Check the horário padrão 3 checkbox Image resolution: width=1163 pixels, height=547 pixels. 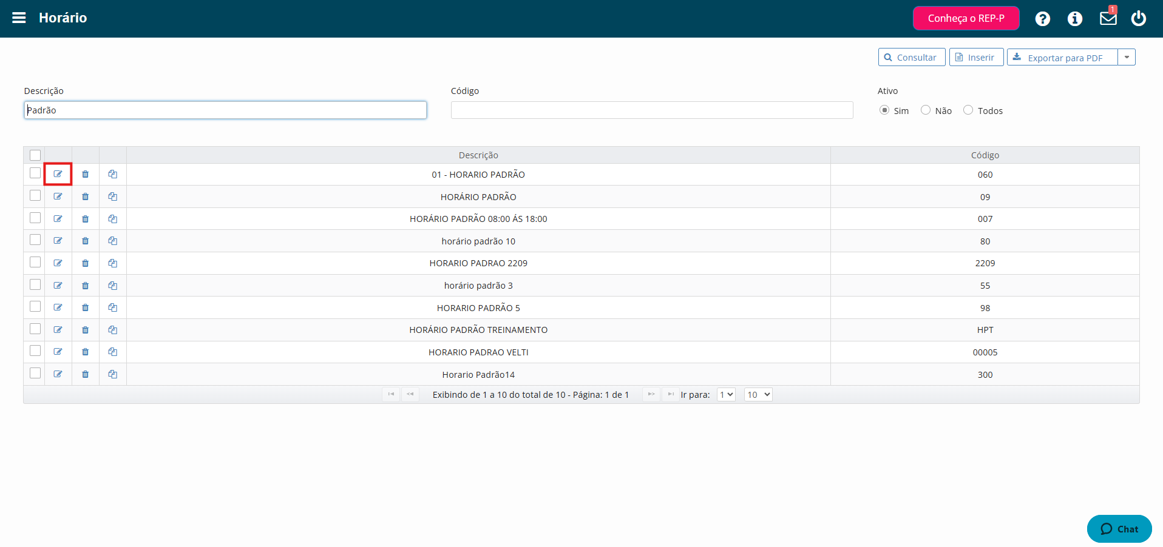click(35, 284)
